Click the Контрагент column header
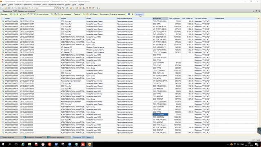 coord(160,18)
